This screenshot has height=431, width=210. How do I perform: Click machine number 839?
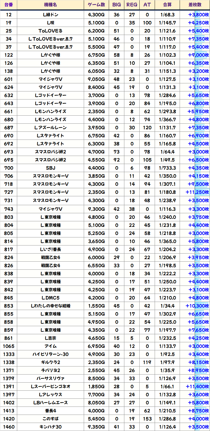[9, 282]
